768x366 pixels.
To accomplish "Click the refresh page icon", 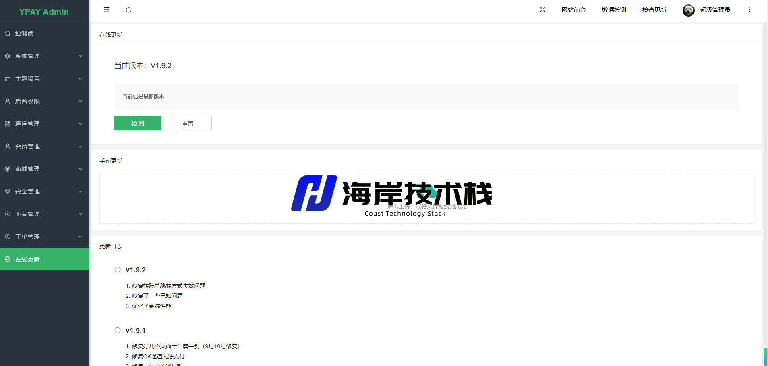I will point(128,10).
